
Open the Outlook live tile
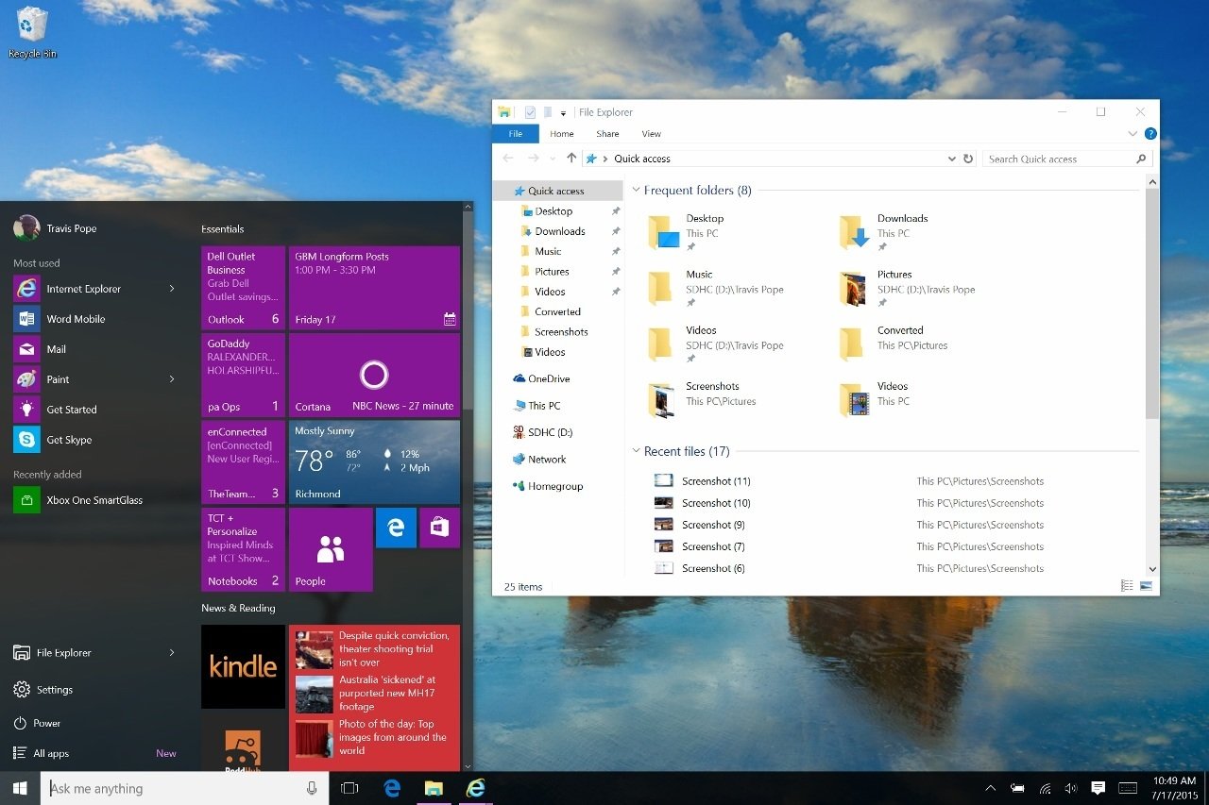point(243,288)
